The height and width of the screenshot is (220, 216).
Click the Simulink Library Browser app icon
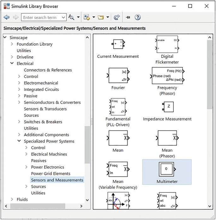(x=7, y=6)
